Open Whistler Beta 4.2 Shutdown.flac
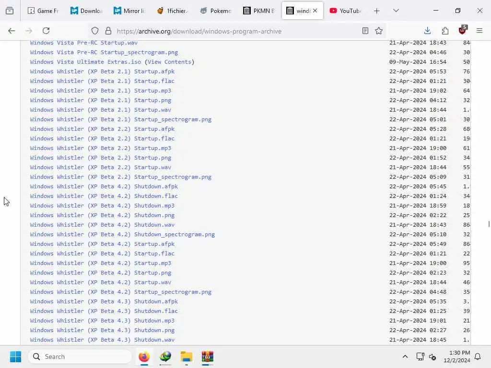Screen dimensions: 491x368 (104, 196)
